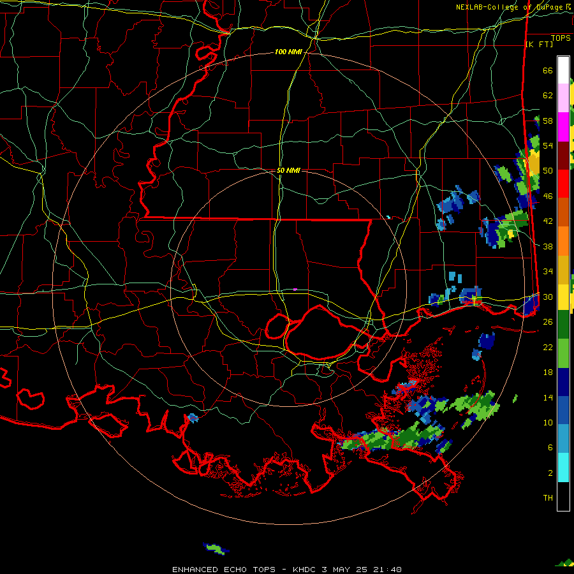The width and height of the screenshot is (574, 574).
Task: Click the 'TH' threshold legend label
Action: [x=548, y=498]
